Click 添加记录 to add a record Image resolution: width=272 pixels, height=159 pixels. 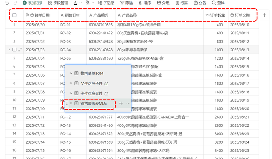coord(33,3)
